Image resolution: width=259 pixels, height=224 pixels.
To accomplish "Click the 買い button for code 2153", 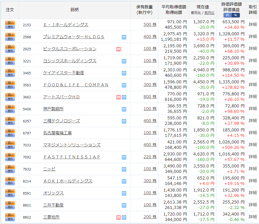I will pos(10,23).
